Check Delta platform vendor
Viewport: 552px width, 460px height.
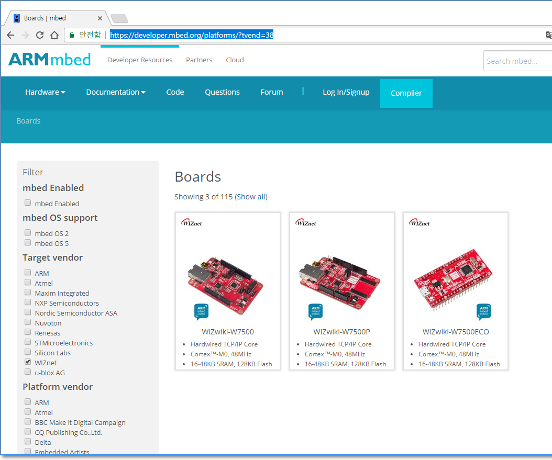(x=28, y=441)
